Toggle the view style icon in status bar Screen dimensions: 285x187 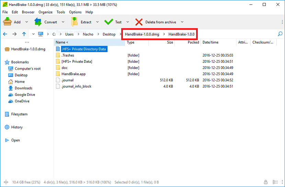pyautogui.click(x=275, y=182)
